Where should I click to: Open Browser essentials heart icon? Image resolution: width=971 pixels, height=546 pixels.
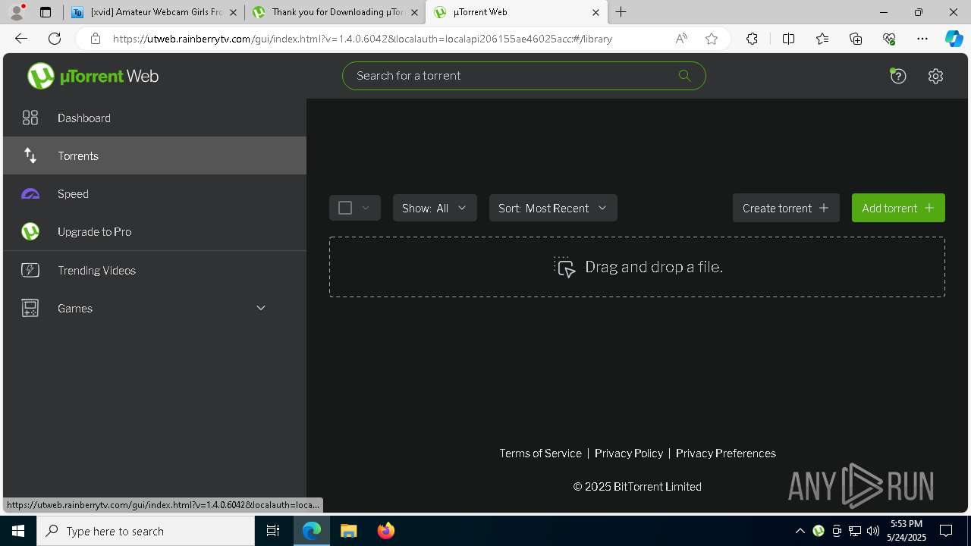[x=889, y=39]
